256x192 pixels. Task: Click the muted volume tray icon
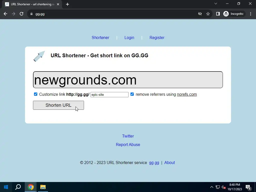223,187
